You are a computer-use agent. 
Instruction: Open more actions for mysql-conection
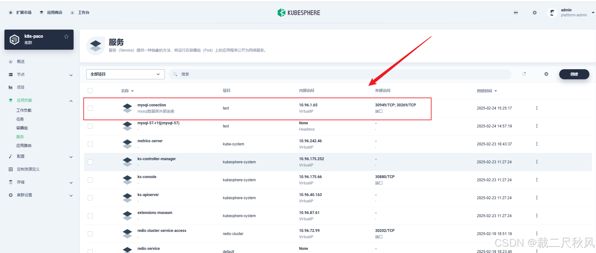point(537,108)
